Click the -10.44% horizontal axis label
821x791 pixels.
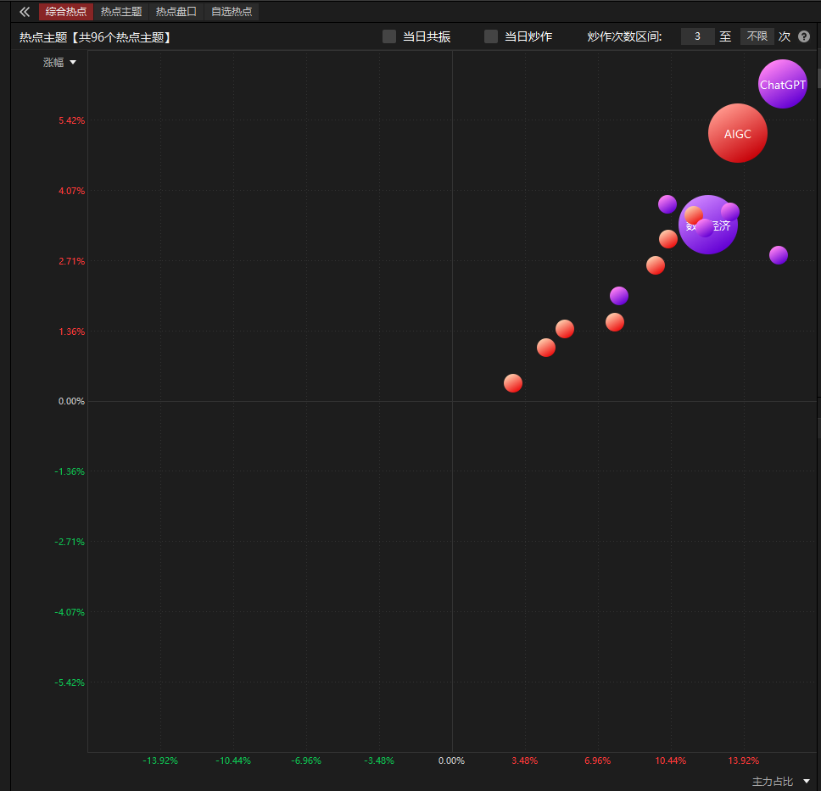pos(233,760)
